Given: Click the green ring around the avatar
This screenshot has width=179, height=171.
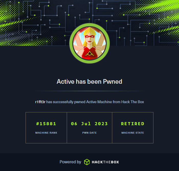Looking at the screenshot, I should (x=71, y=44).
